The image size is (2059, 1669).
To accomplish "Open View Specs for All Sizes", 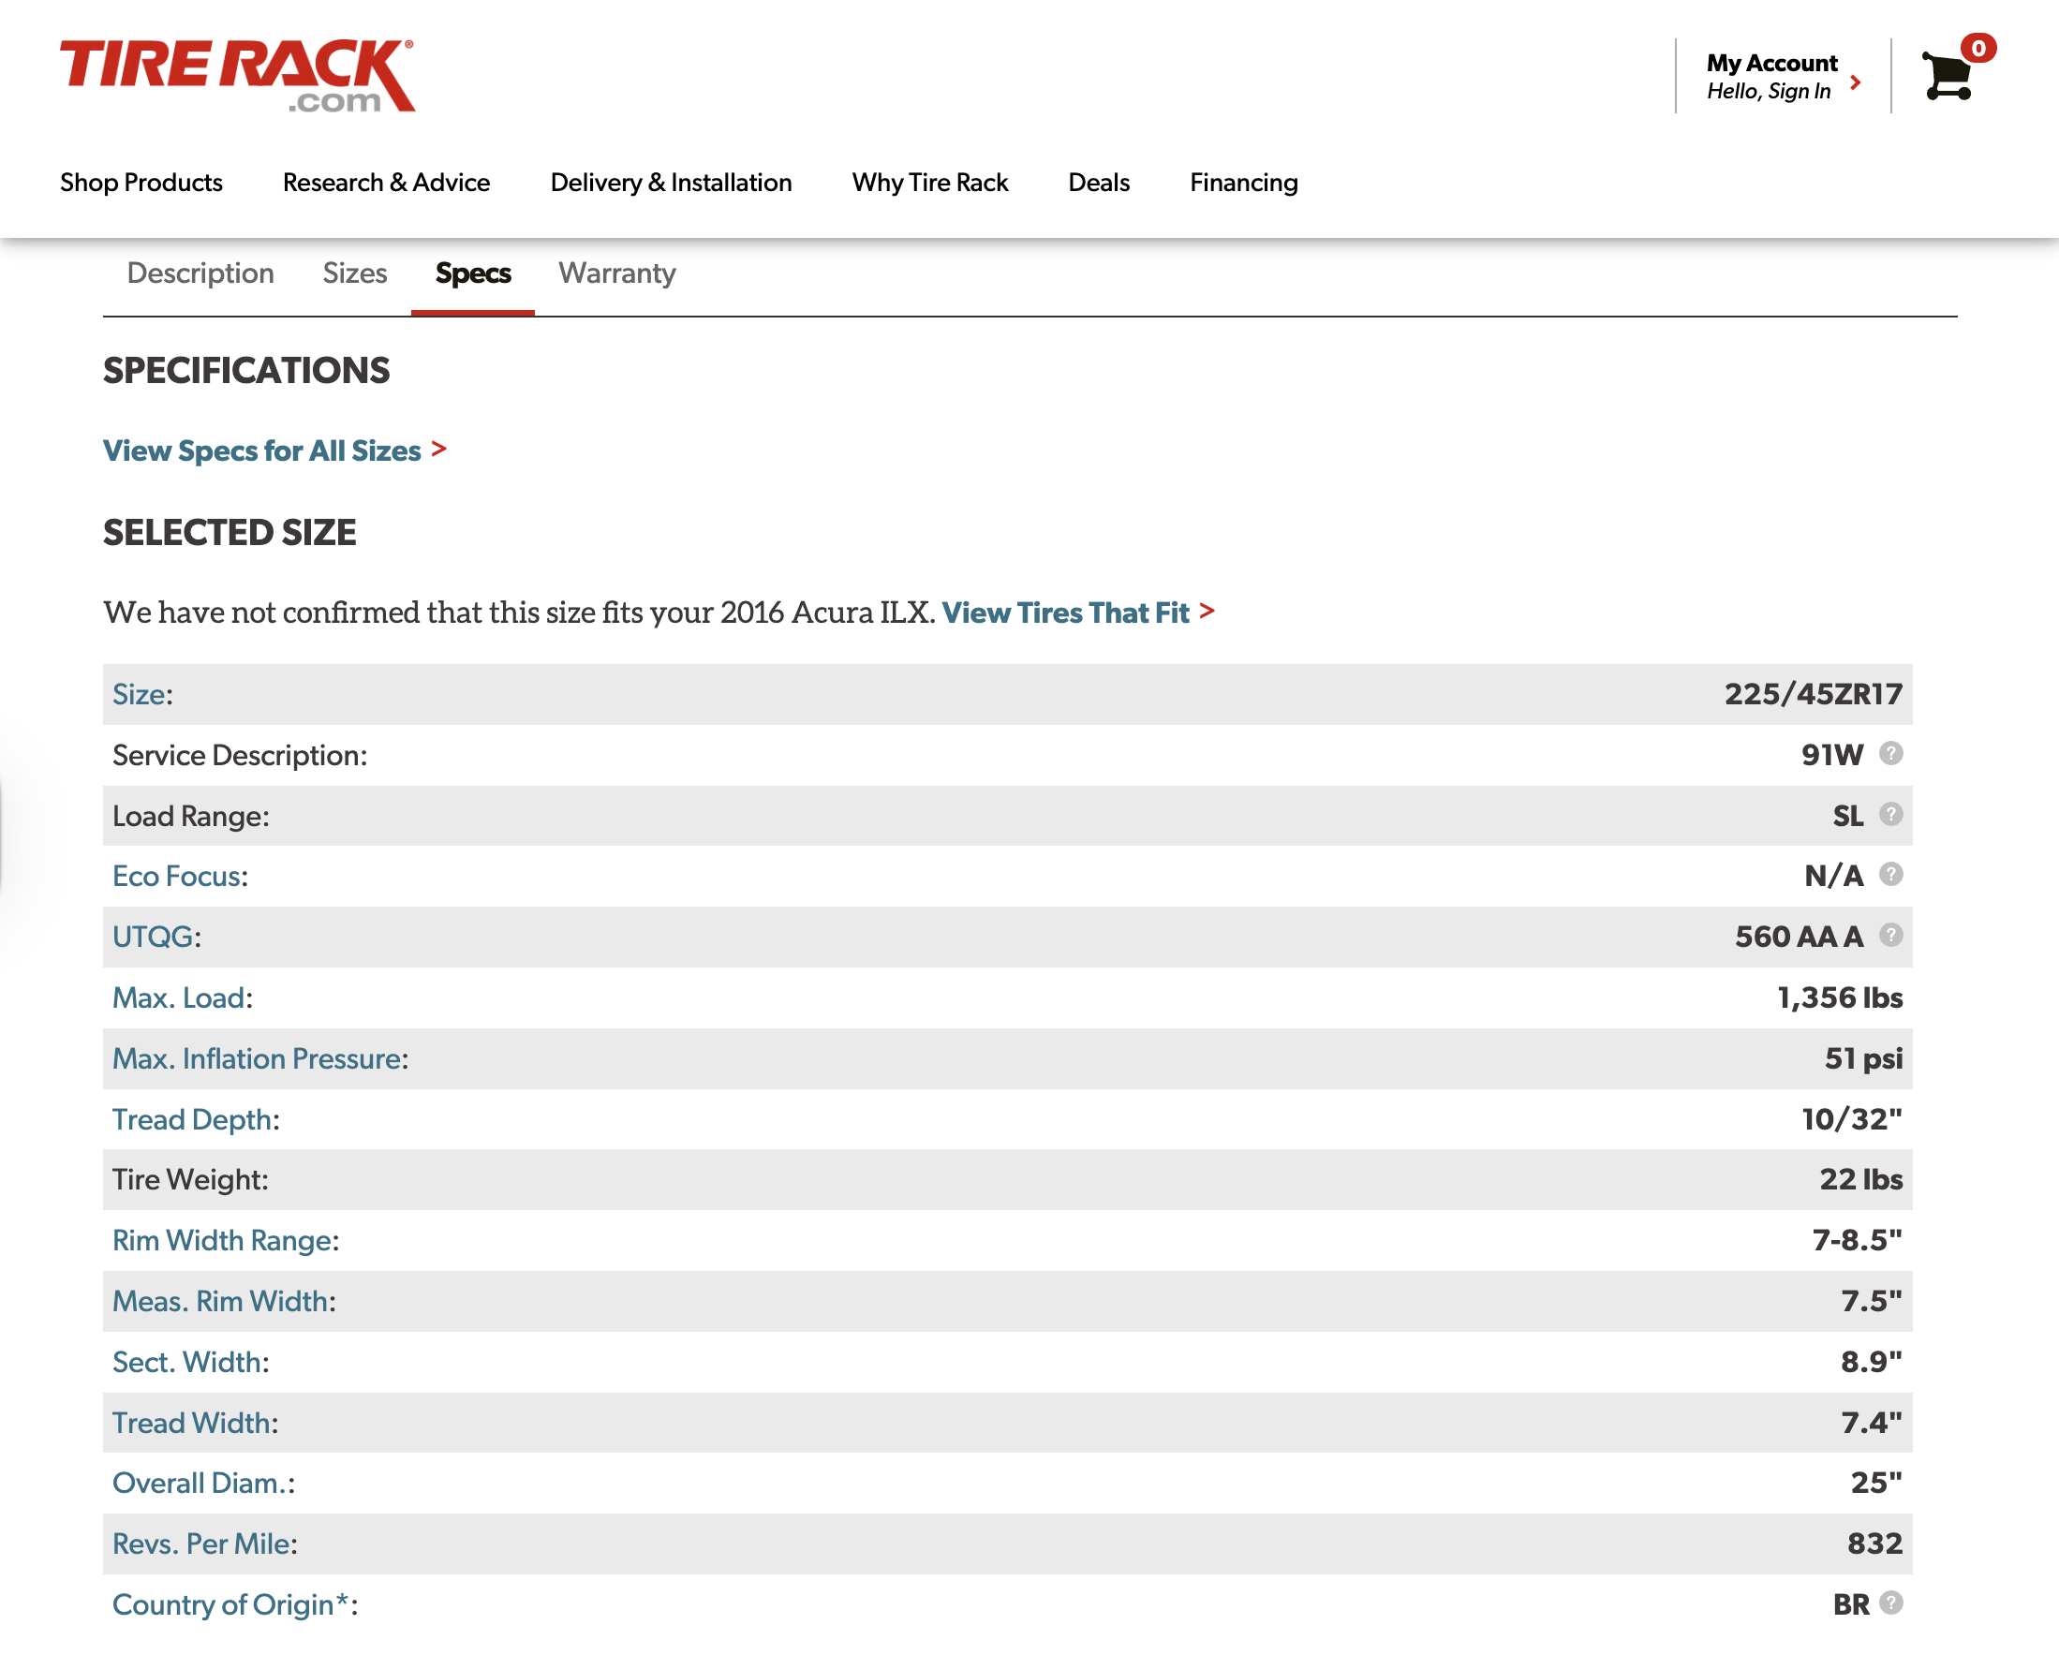I will pos(261,450).
